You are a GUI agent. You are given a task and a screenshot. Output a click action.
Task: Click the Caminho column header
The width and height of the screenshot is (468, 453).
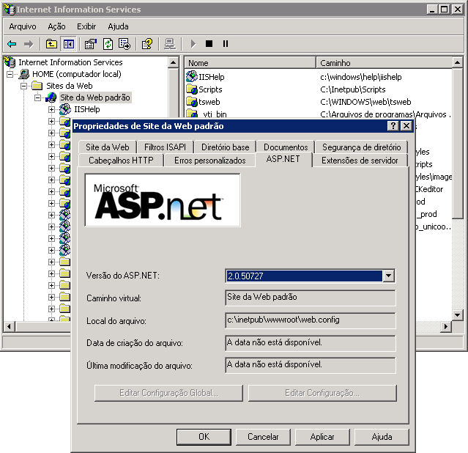pyautogui.click(x=384, y=63)
